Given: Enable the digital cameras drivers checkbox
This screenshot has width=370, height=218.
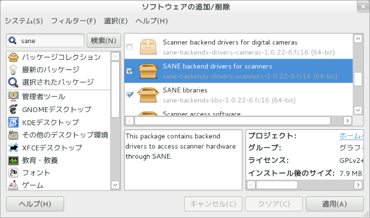Looking at the screenshot, I should coord(129,47).
